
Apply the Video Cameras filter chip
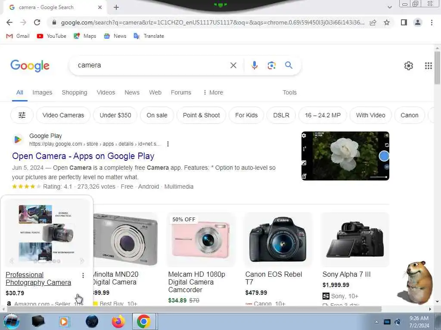(x=63, y=115)
